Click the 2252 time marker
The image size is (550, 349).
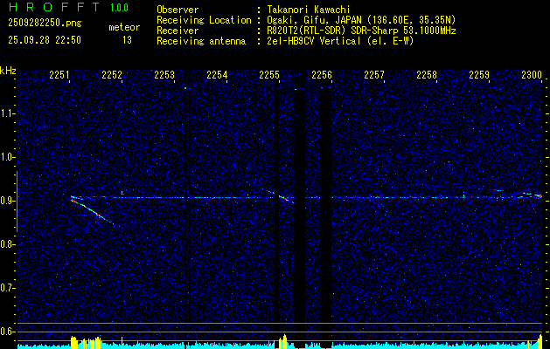click(x=112, y=74)
